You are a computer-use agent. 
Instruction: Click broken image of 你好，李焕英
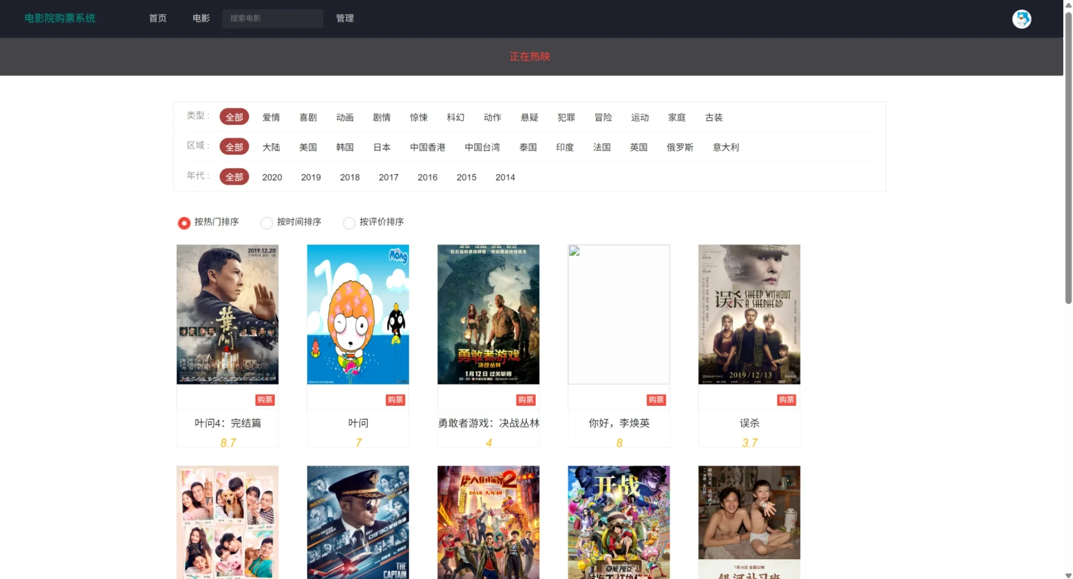click(619, 314)
